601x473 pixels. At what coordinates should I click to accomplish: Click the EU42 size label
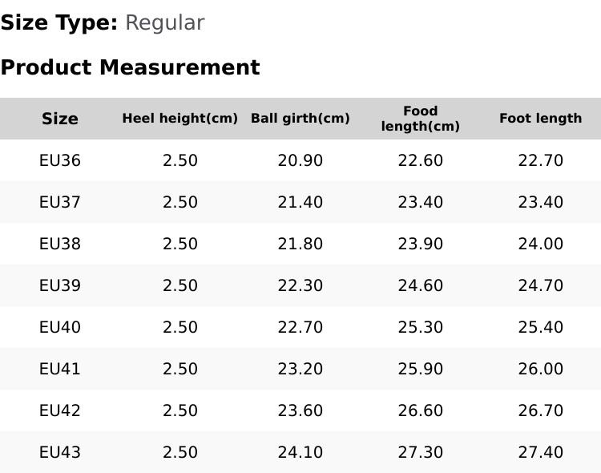(60, 410)
